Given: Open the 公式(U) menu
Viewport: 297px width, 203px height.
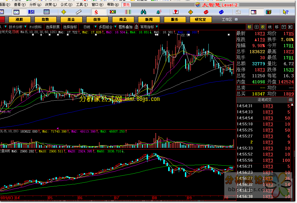Looking at the screenshot, I should click(x=66, y=5).
